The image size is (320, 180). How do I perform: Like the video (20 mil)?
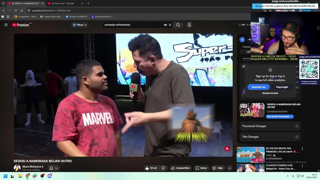point(151,168)
